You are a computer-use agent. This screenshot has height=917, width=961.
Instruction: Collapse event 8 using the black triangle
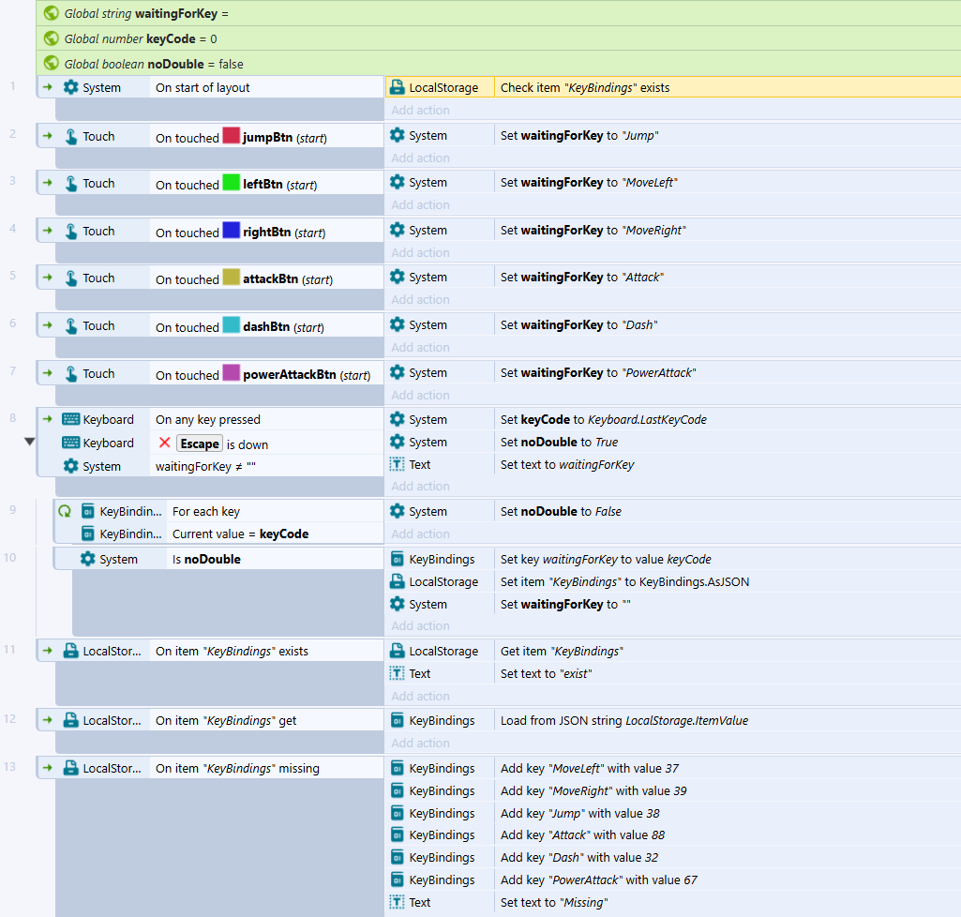(x=29, y=442)
